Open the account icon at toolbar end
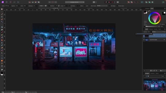 pyautogui.click(x=163, y=2)
